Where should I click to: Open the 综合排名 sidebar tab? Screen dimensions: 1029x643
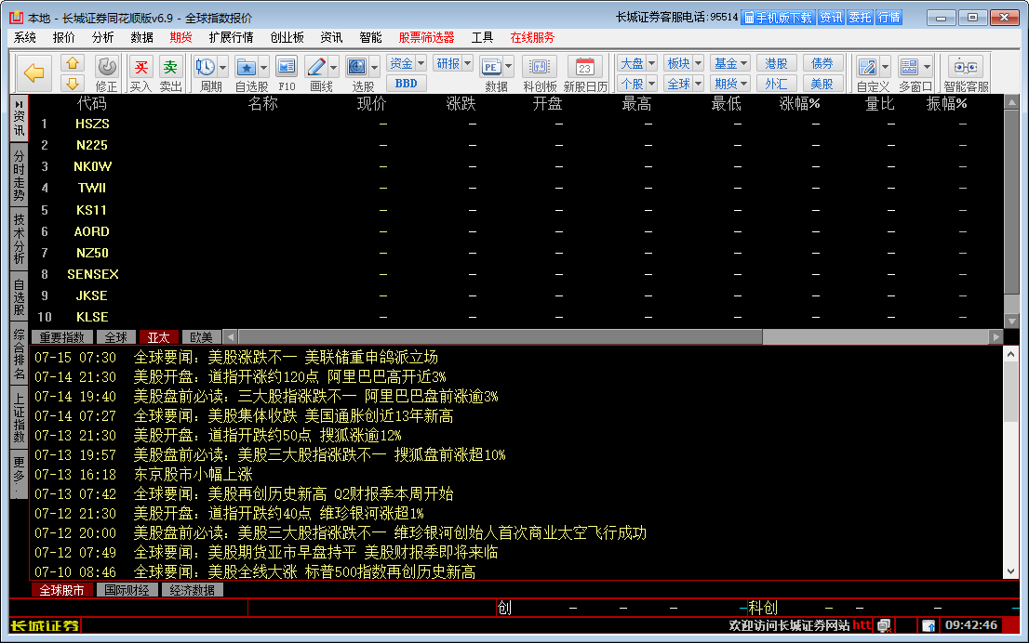pyautogui.click(x=19, y=354)
